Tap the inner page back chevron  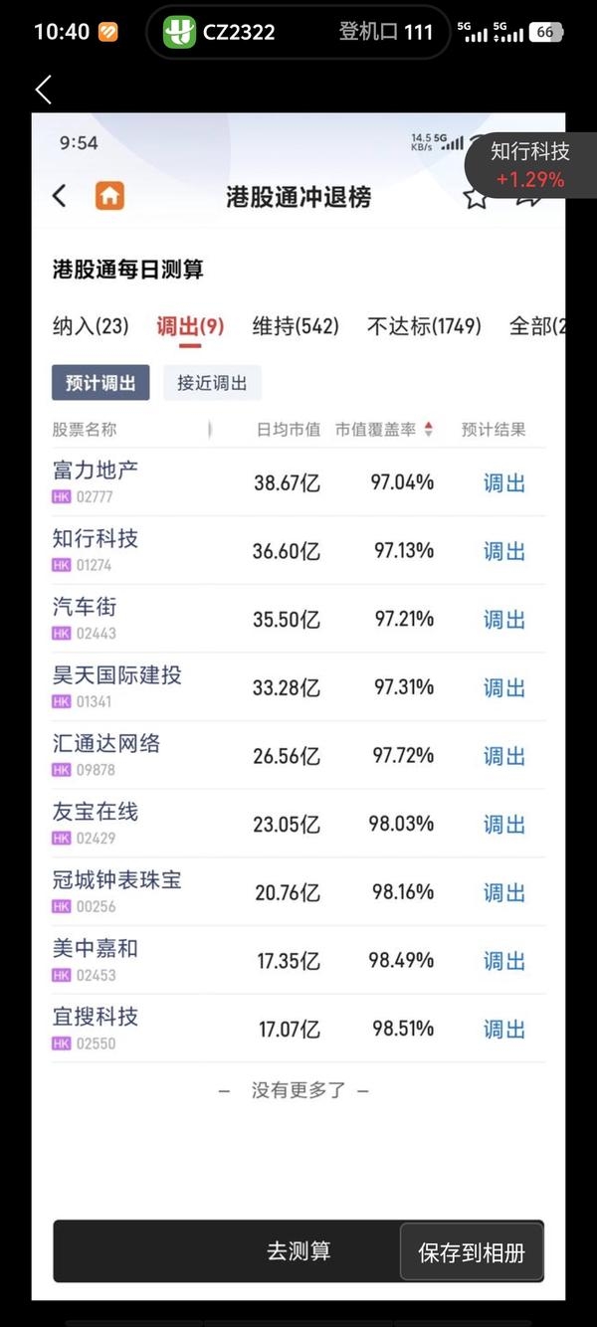[60, 196]
